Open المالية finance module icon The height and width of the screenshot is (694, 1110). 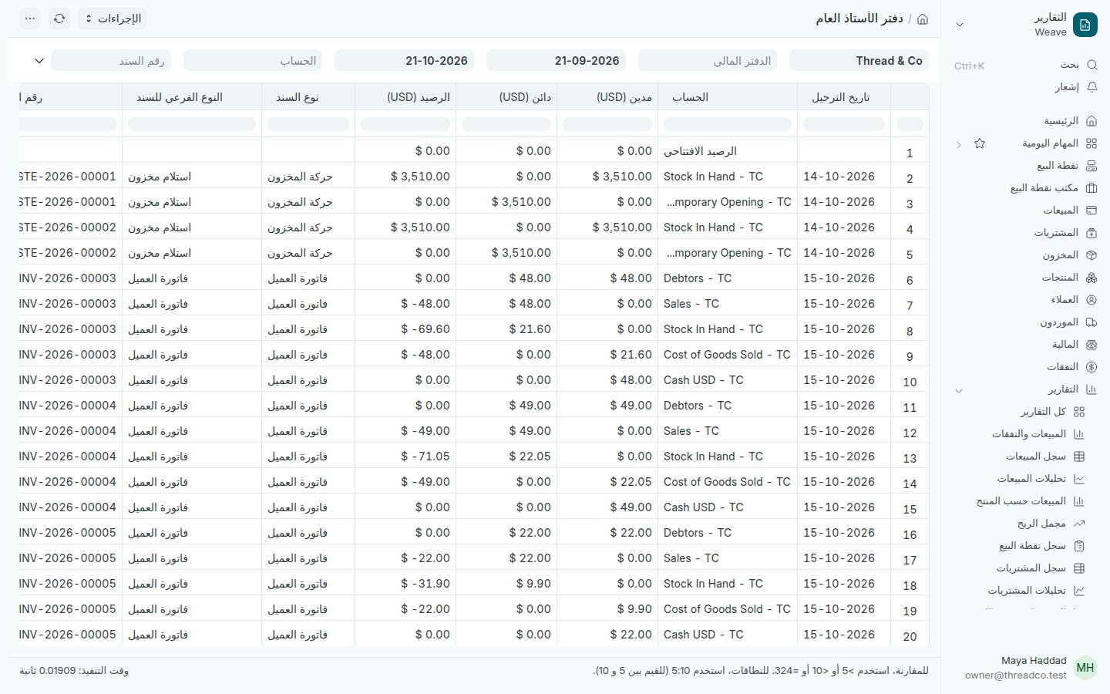[1091, 345]
